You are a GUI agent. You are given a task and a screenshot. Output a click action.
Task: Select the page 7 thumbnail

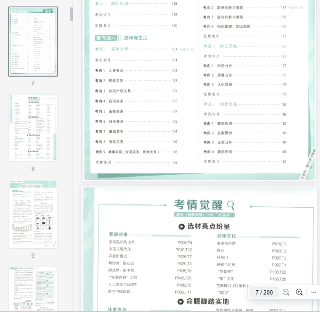[x=33, y=42]
